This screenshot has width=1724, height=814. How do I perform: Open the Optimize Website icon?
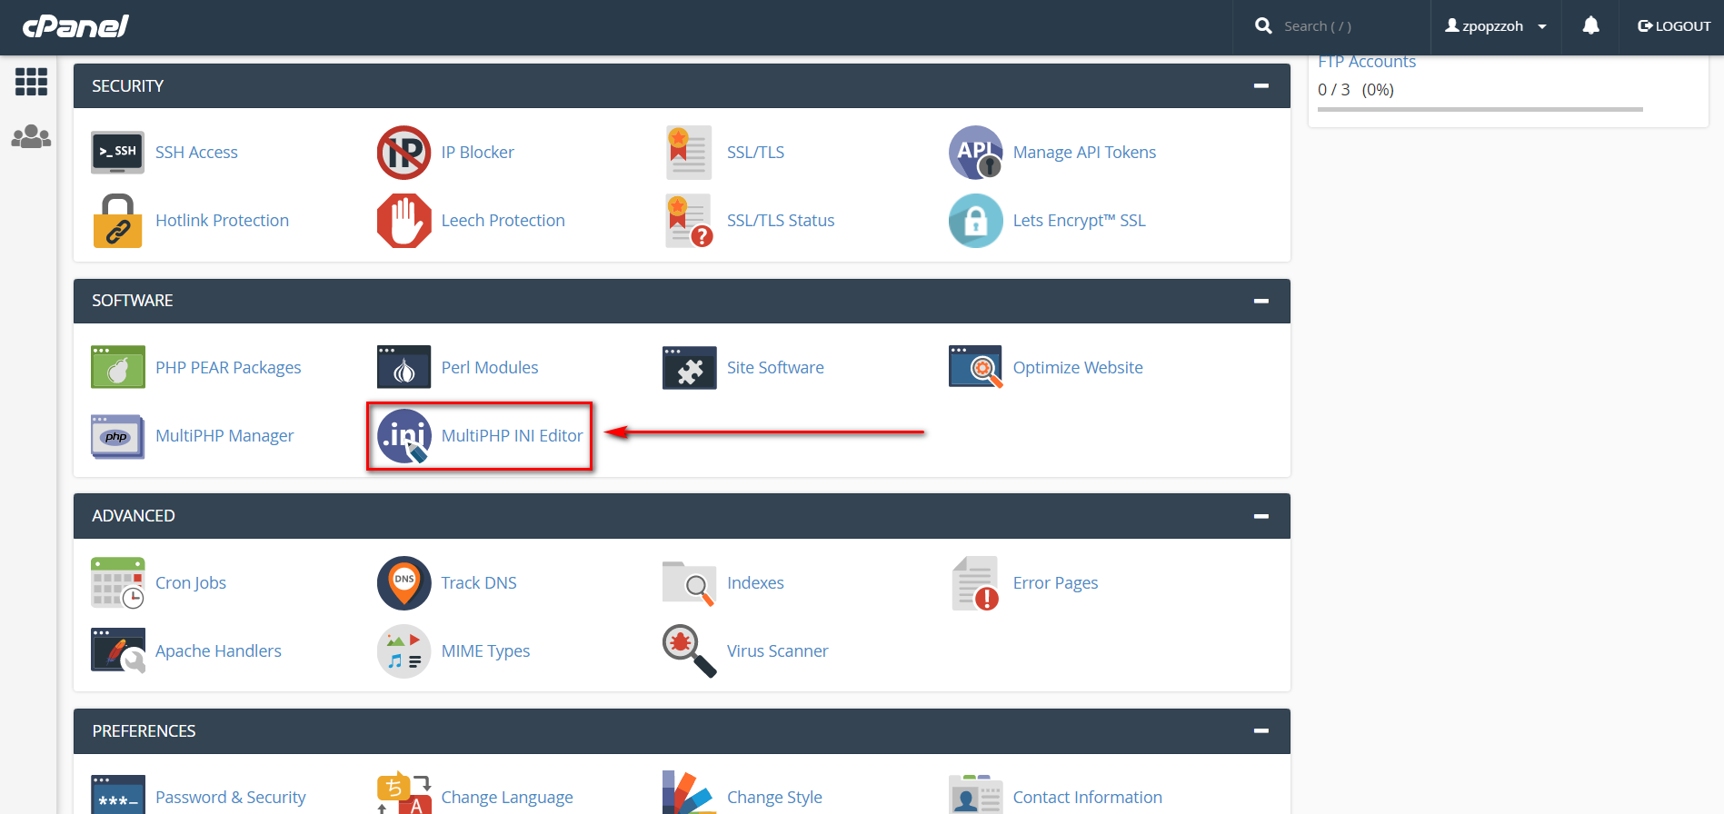click(x=976, y=367)
